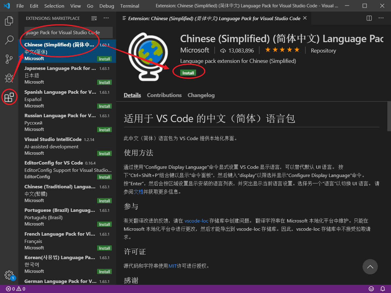Open the vscode-loc repository link
This screenshot has width=391, height=293.
(196, 221)
